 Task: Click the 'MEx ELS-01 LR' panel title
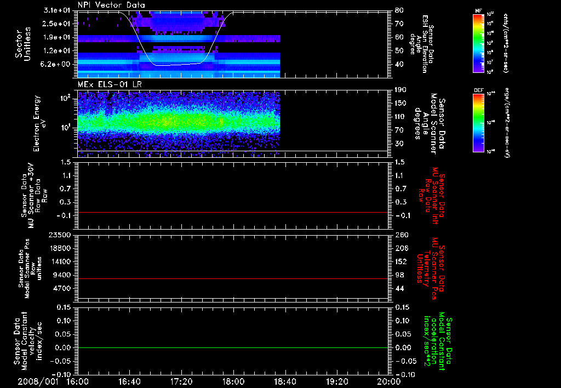pyautogui.click(x=110, y=84)
